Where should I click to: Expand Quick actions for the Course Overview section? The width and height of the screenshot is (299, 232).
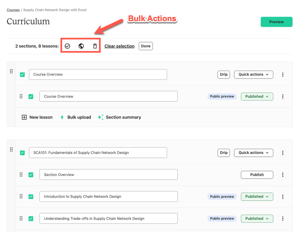click(253, 75)
